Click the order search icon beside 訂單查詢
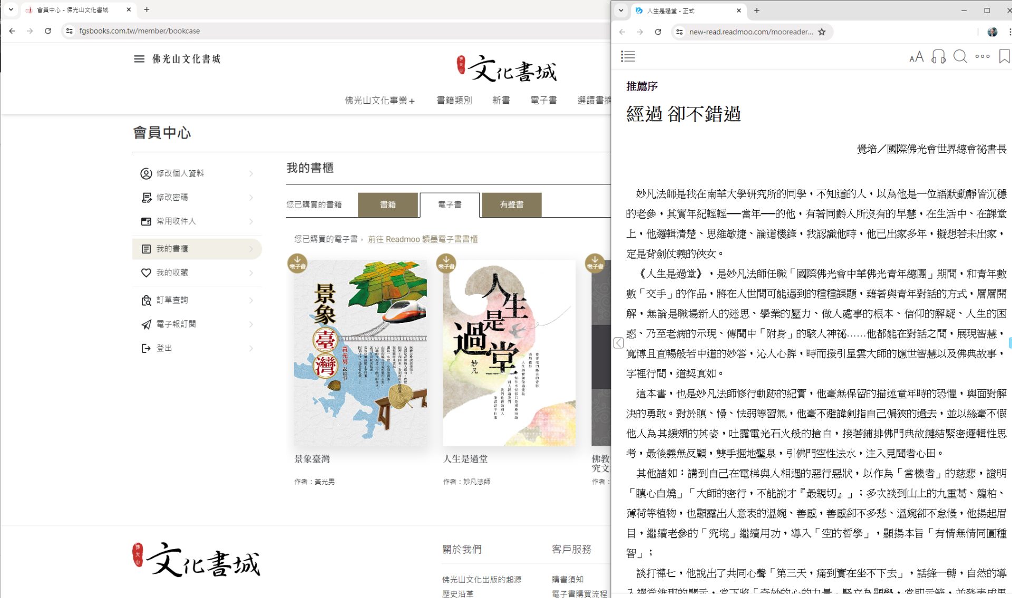1012x598 pixels. (x=146, y=300)
